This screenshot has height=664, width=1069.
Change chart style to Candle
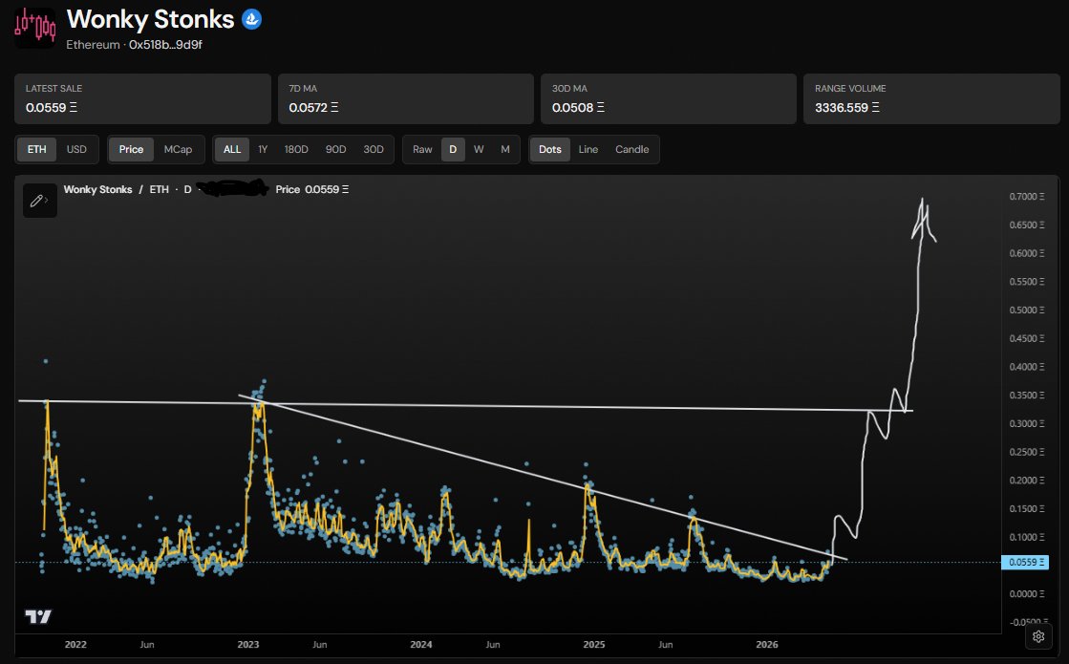(x=632, y=149)
